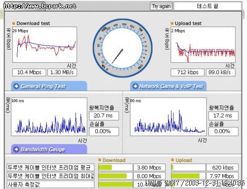247x189 pixels.
Task: Select the 0.00% loss under 20.7 ms
Action: pyautogui.click(x=104, y=131)
